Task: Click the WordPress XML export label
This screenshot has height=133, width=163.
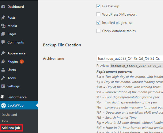Action: (119, 14)
